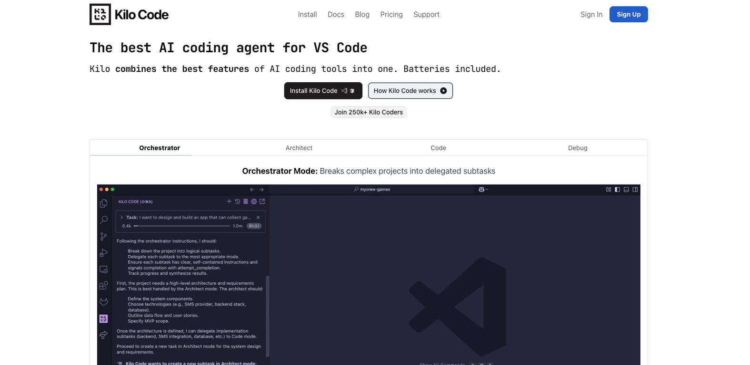
Task: Select the Debug mode tab
Action: [577, 148]
